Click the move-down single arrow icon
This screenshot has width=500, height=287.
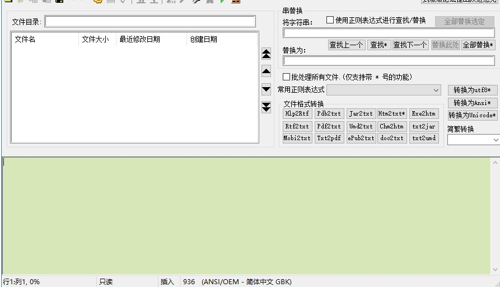267,89
